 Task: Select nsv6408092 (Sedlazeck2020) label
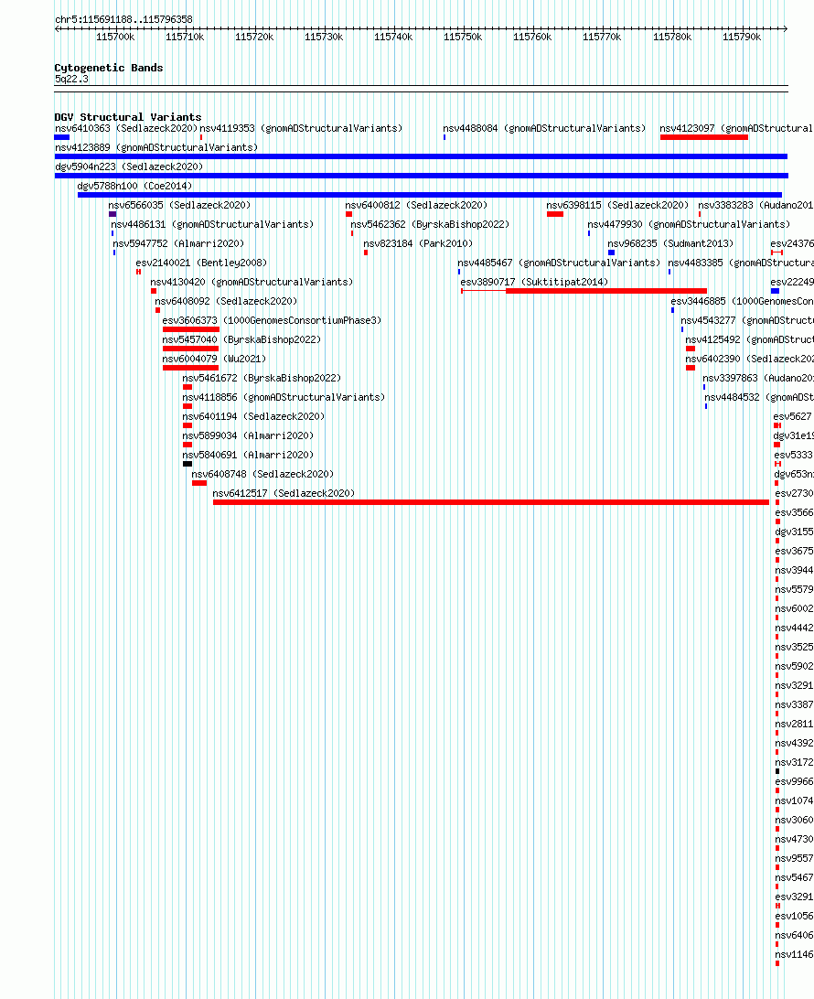(x=226, y=301)
